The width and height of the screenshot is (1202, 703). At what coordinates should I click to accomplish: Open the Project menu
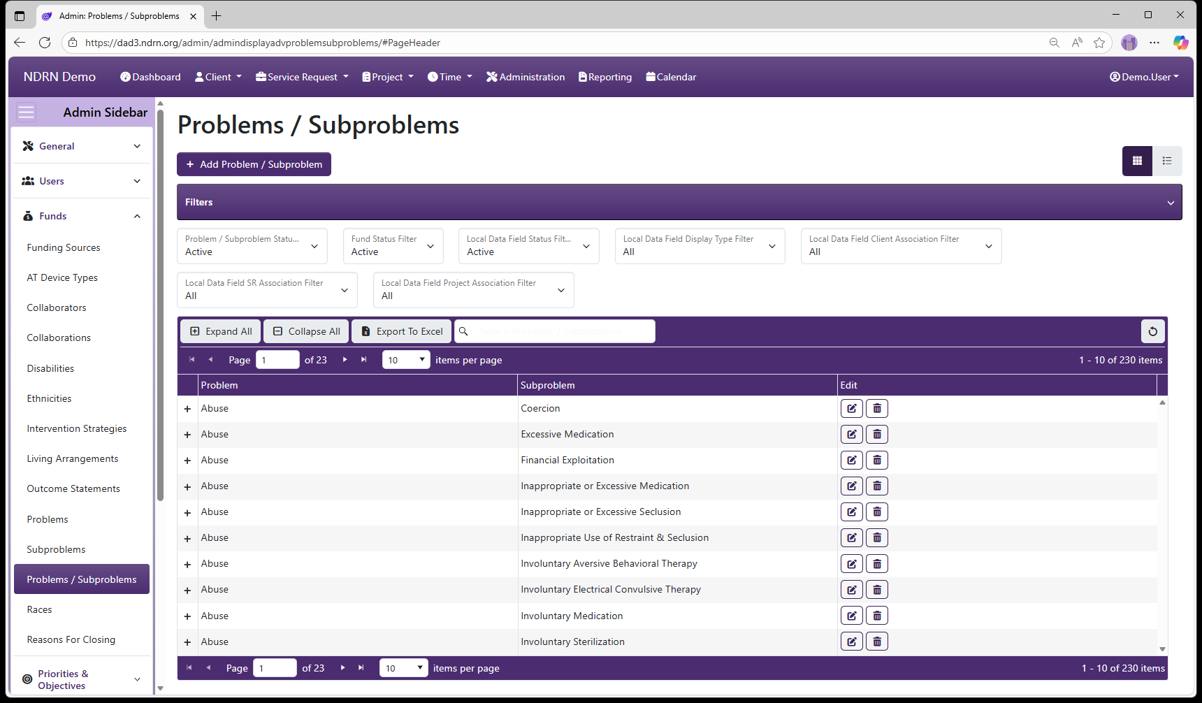(x=388, y=77)
